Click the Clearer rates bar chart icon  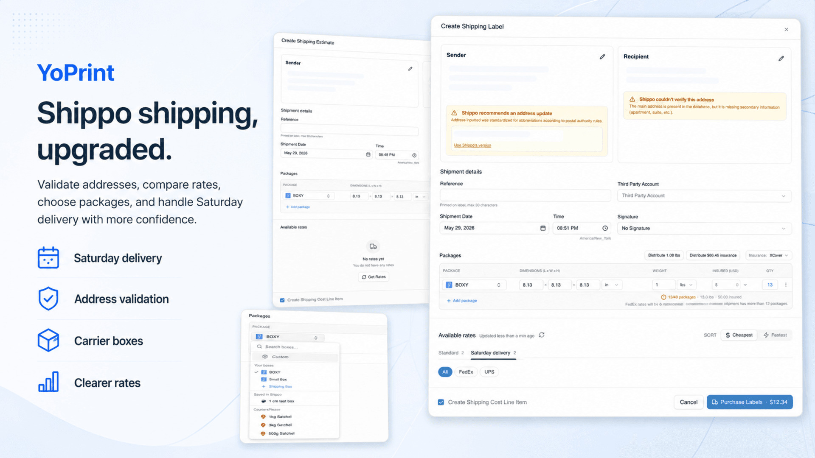pyautogui.click(x=48, y=382)
